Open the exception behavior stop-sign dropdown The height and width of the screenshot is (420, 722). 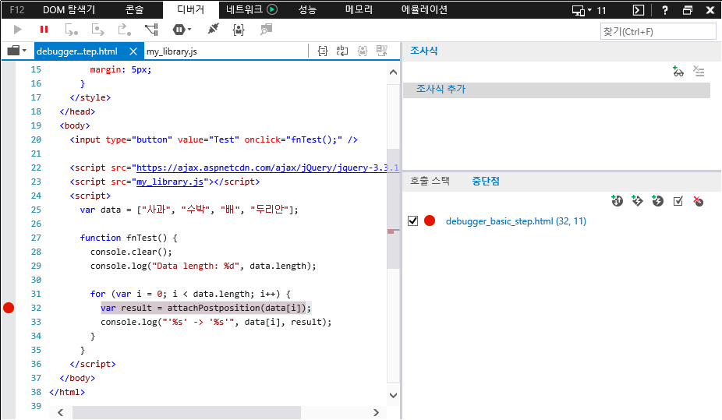[182, 30]
